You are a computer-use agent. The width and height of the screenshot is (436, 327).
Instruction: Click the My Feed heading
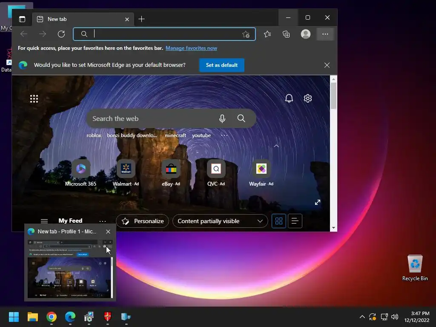click(70, 221)
